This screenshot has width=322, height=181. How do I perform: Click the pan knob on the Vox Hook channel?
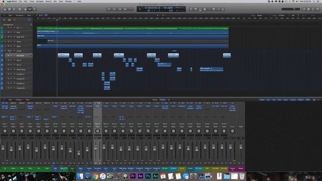tap(98, 131)
